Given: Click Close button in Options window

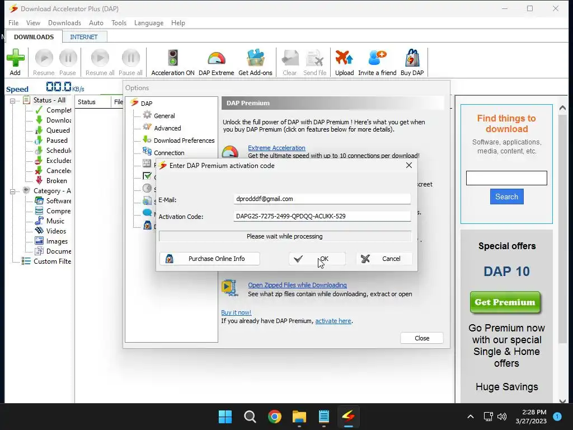Looking at the screenshot, I should (422, 338).
